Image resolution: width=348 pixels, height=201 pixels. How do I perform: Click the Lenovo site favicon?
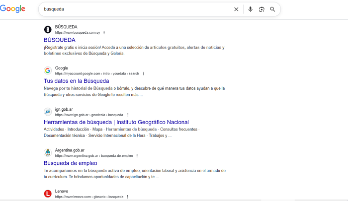point(48,194)
